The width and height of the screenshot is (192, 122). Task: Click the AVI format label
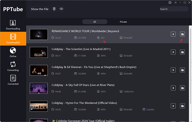(102, 38)
